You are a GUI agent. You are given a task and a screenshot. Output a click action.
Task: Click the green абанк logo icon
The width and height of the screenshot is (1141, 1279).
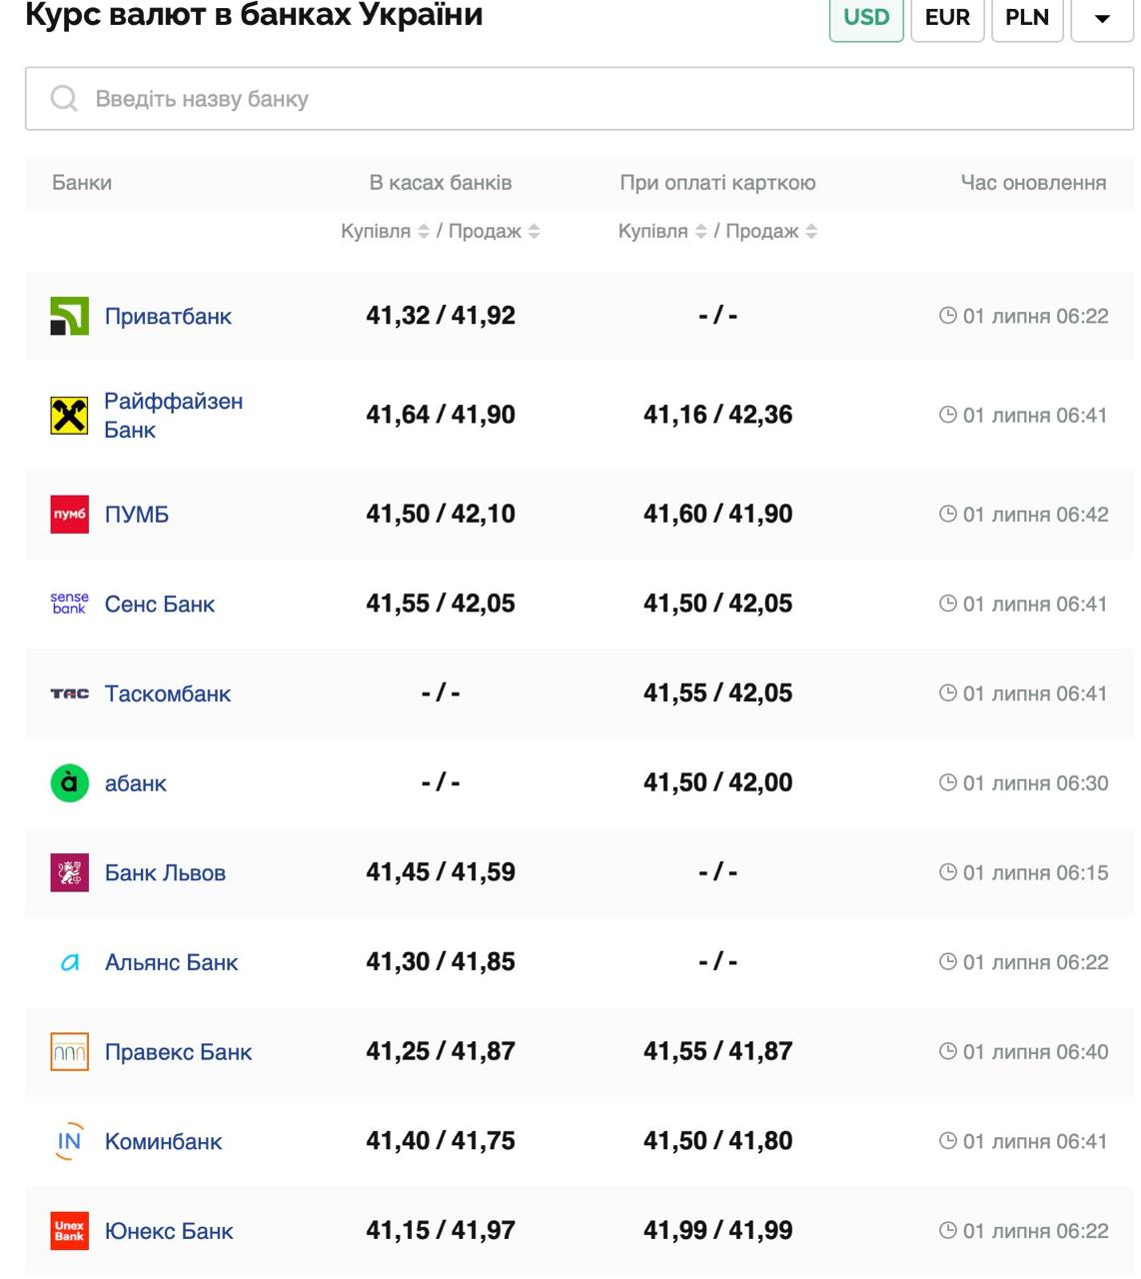pos(69,783)
